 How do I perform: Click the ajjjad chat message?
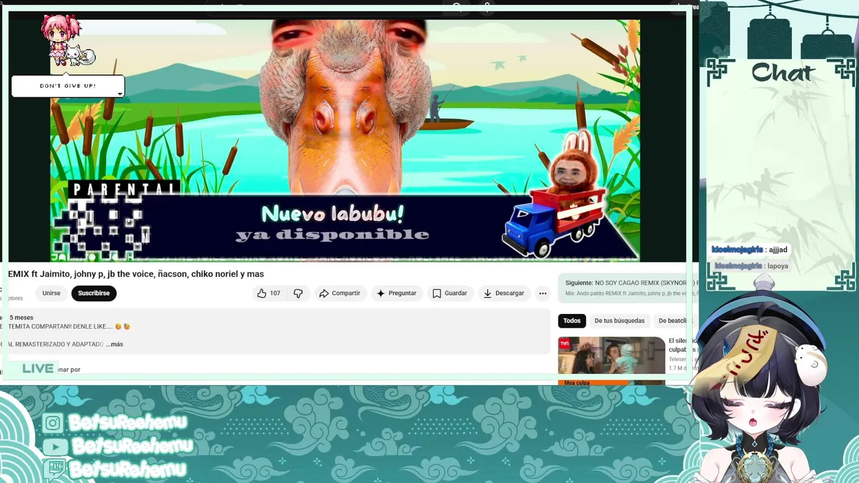750,250
